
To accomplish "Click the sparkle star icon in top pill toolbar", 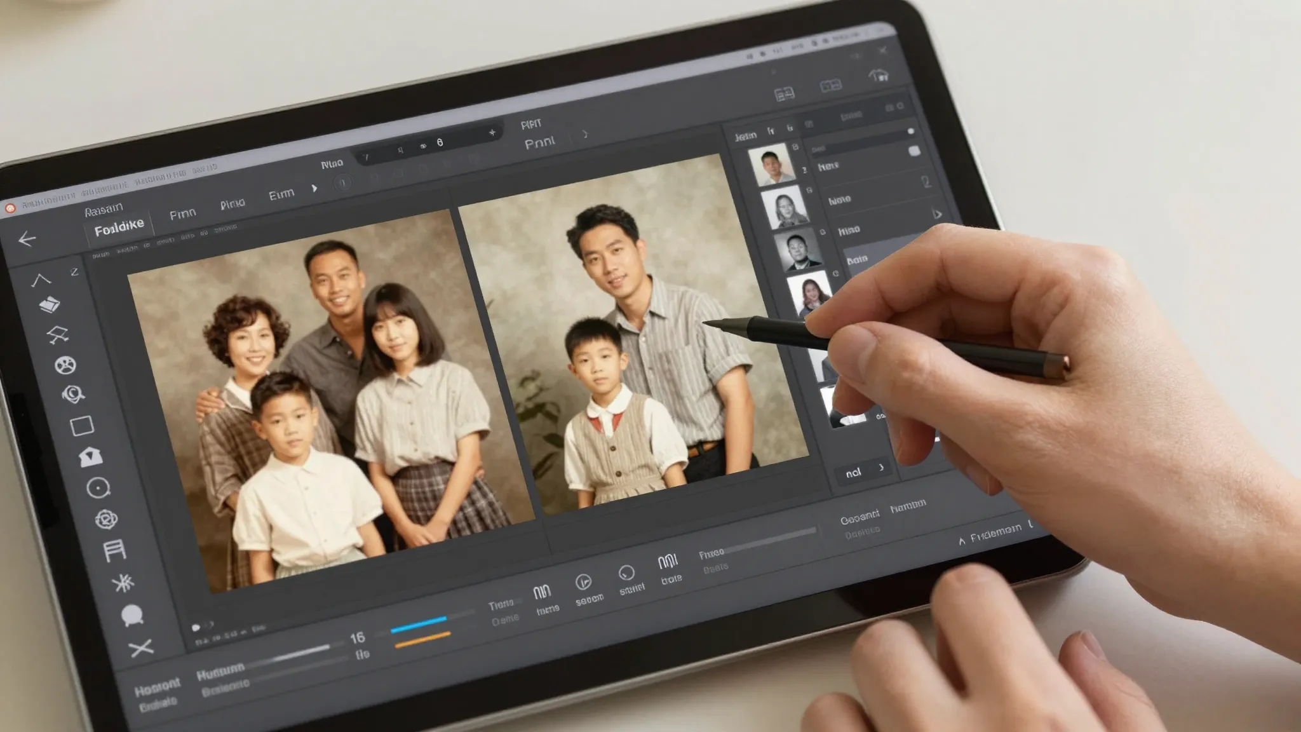I will tap(492, 133).
